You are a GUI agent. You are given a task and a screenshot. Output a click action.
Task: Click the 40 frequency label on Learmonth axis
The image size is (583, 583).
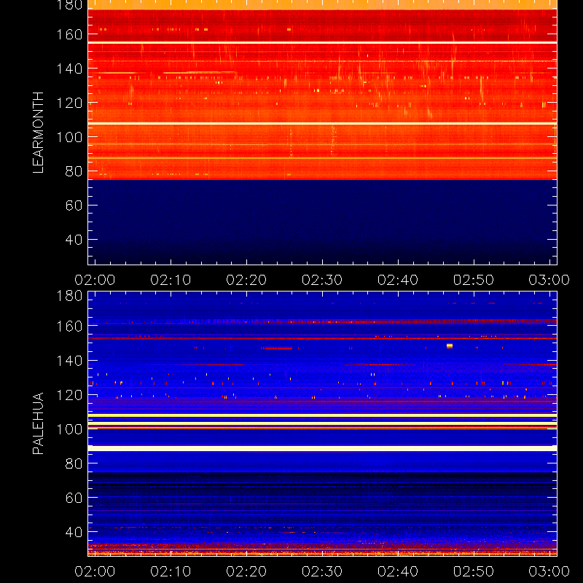tap(74, 240)
